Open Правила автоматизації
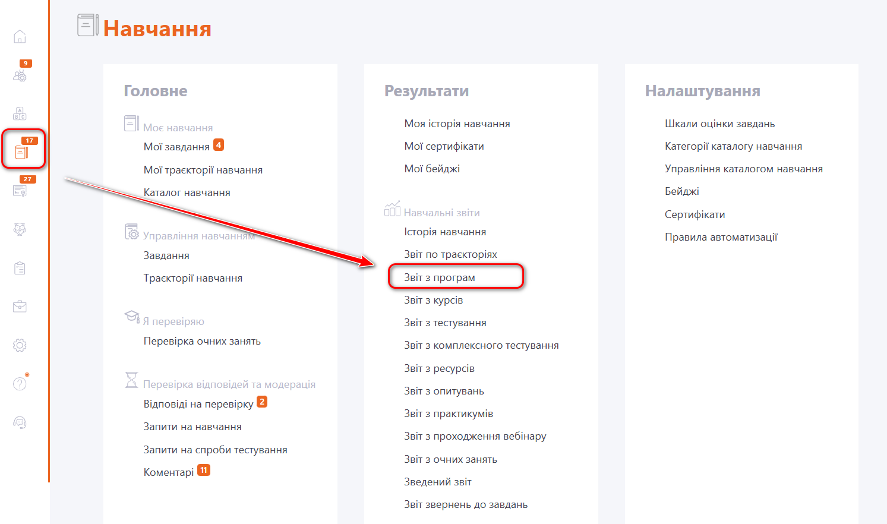Viewport: 887px width, 524px height. coord(721,237)
